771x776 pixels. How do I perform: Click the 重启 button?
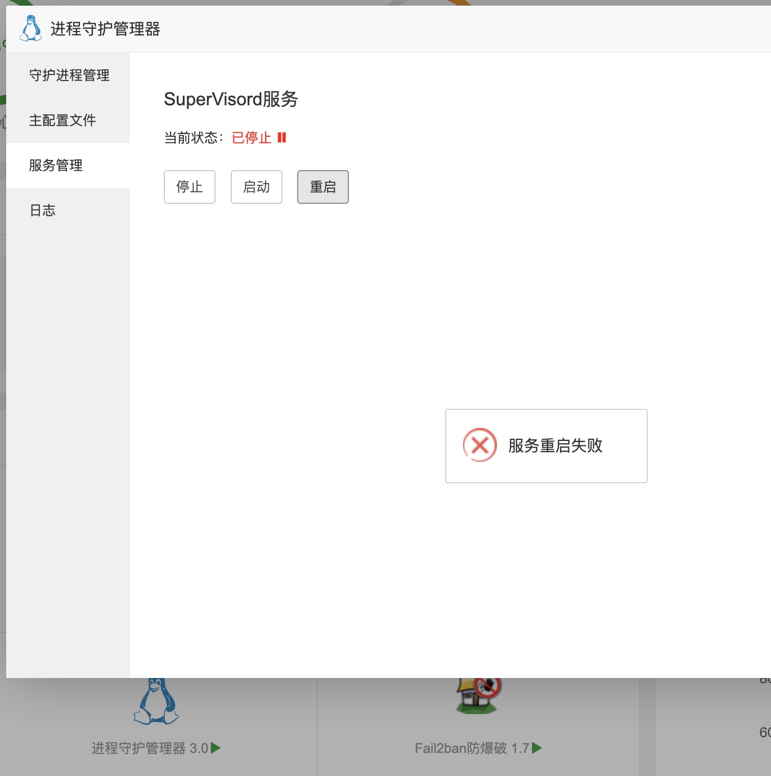click(323, 187)
